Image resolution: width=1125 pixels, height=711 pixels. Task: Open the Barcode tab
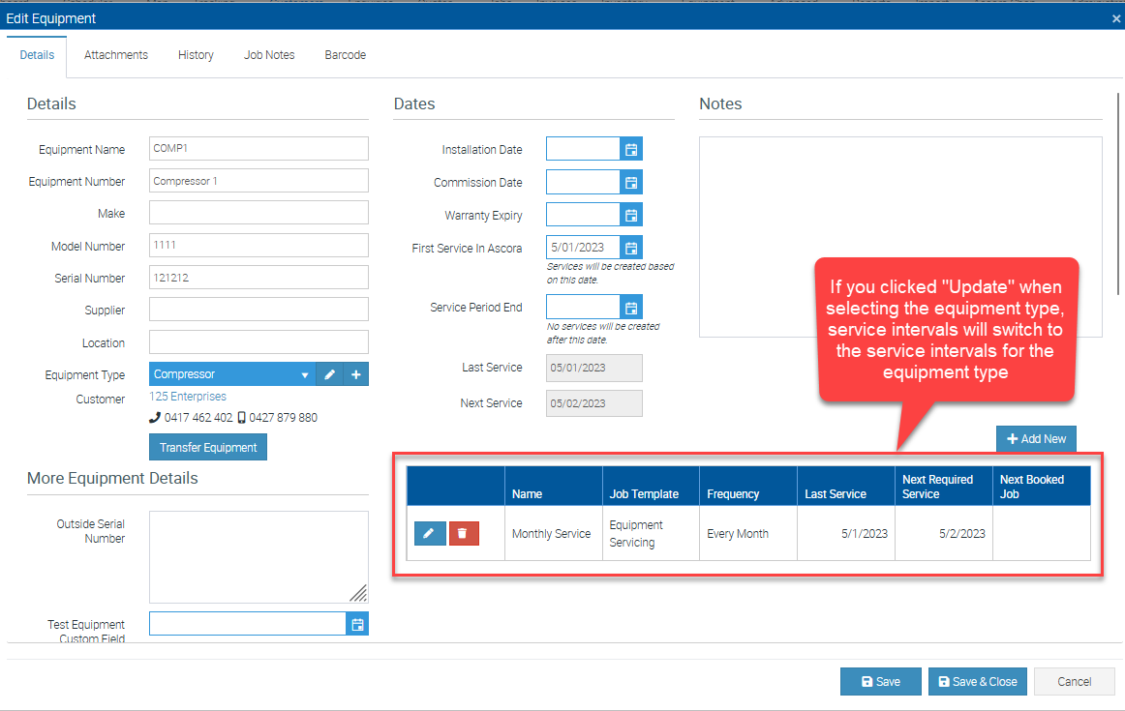pos(345,55)
